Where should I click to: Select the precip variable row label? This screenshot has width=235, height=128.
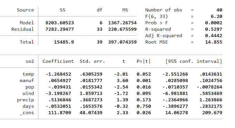pyautogui.click(x=25, y=100)
